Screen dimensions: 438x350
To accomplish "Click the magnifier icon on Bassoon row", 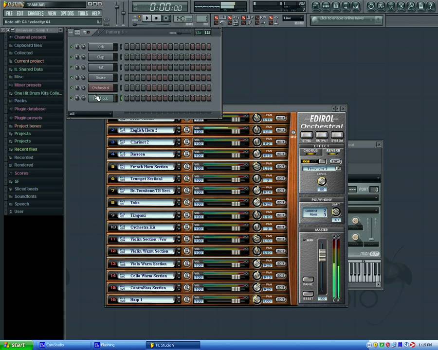I will click(187, 154).
